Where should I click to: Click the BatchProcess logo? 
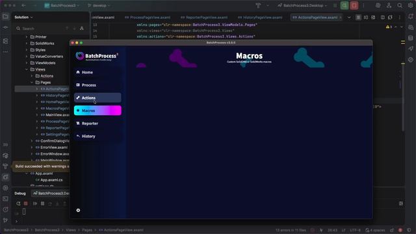click(97, 57)
